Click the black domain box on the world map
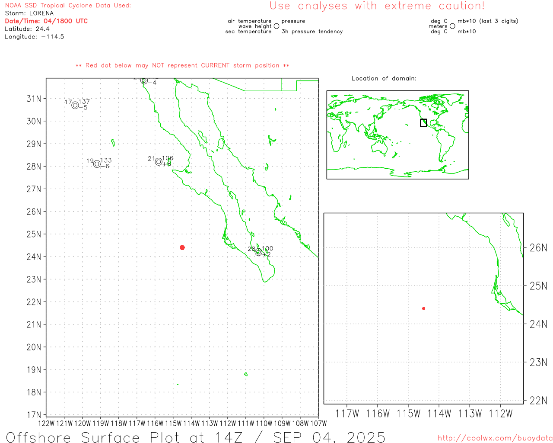Image resolution: width=553 pixels, height=443 pixels. tap(423, 123)
